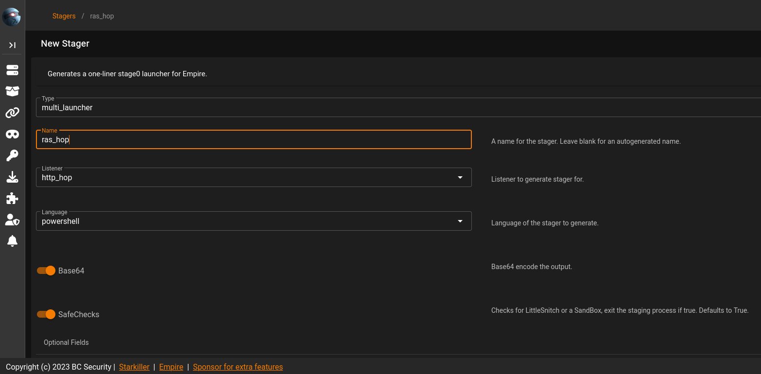Disable the SafeChecks toggle
This screenshot has height=374, width=761.
pos(47,314)
